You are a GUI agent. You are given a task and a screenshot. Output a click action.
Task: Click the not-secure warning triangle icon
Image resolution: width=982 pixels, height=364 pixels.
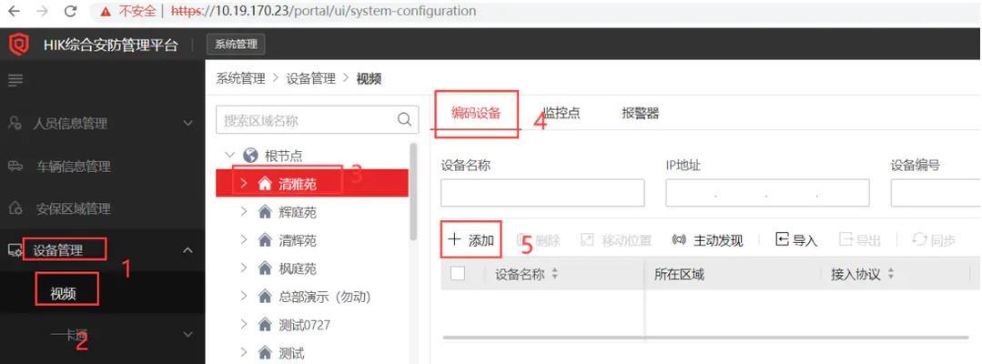[106, 11]
